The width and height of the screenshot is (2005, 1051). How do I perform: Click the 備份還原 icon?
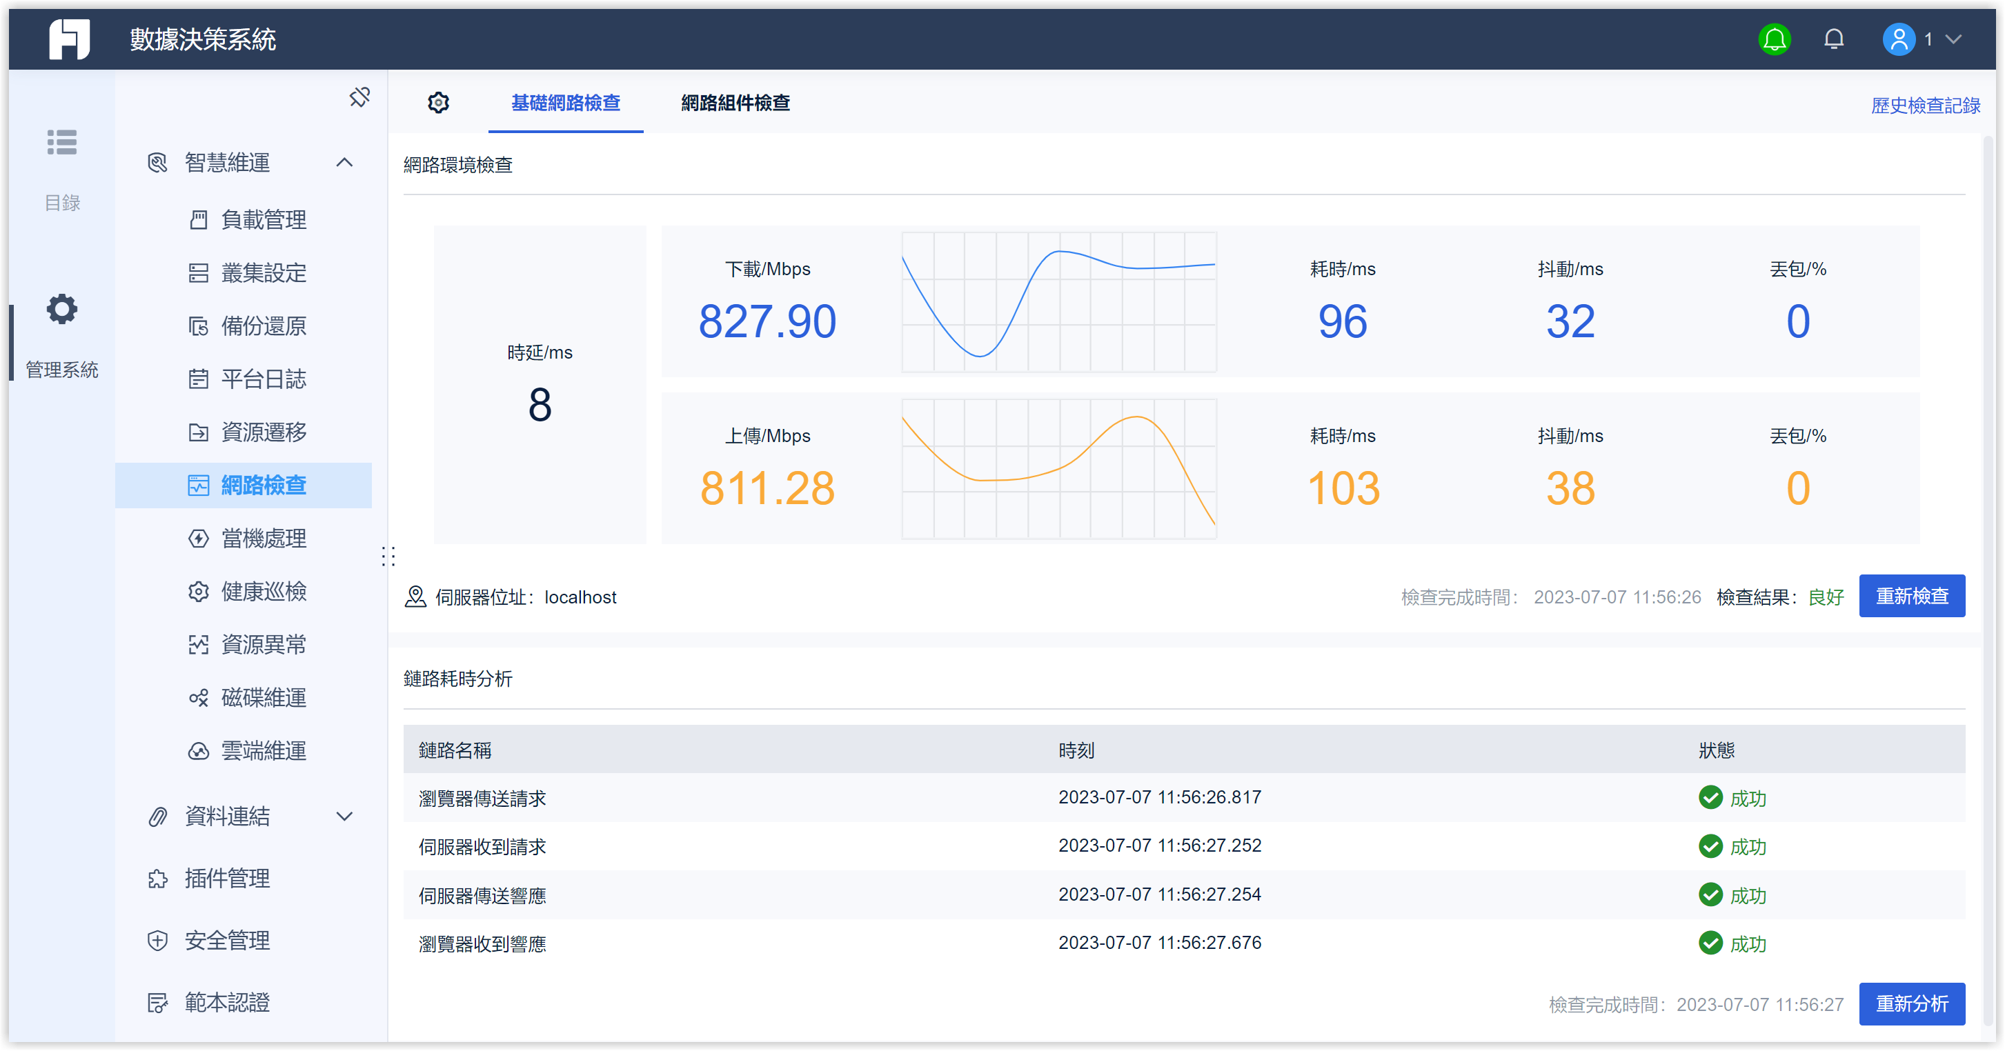pyautogui.click(x=199, y=326)
